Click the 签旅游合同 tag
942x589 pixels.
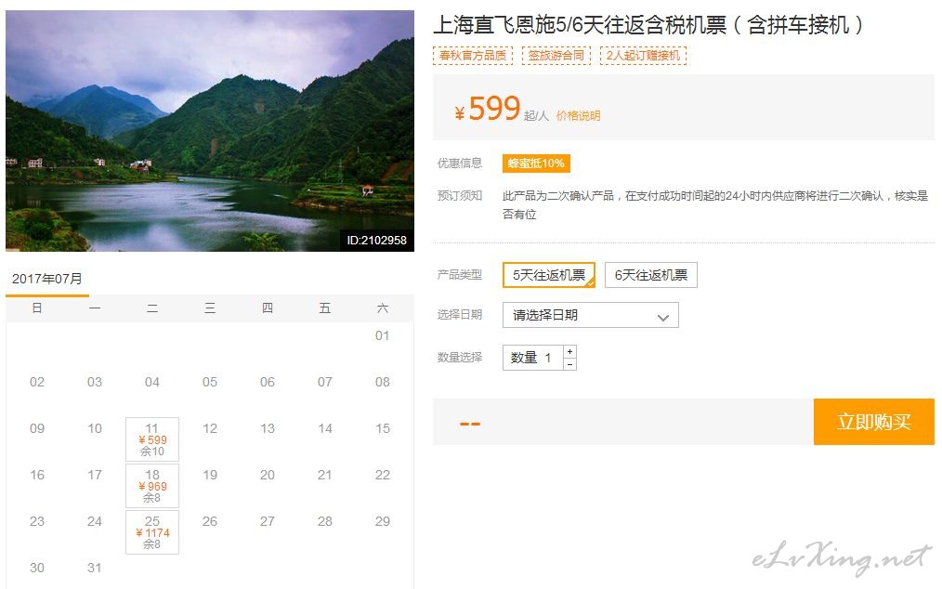(x=556, y=56)
